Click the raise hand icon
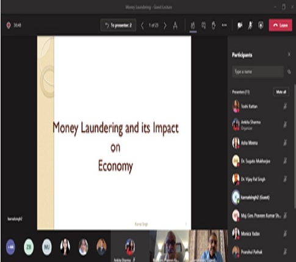This screenshot has height=262, width=296. pos(214,26)
